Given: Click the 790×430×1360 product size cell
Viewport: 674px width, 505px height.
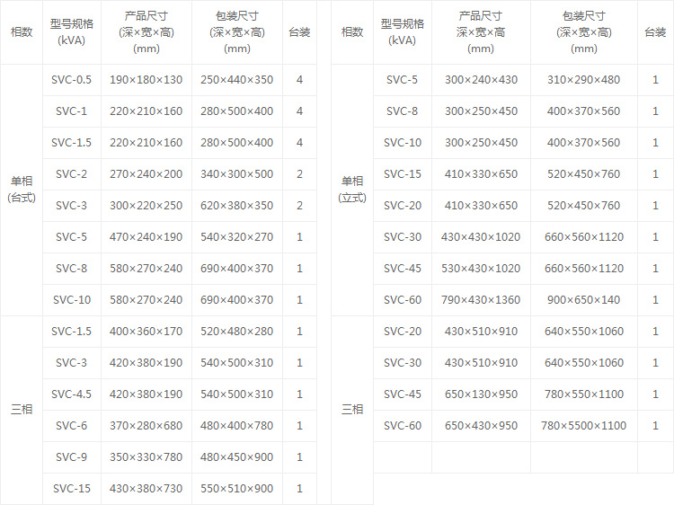Looking at the screenshot, I should point(481,300).
